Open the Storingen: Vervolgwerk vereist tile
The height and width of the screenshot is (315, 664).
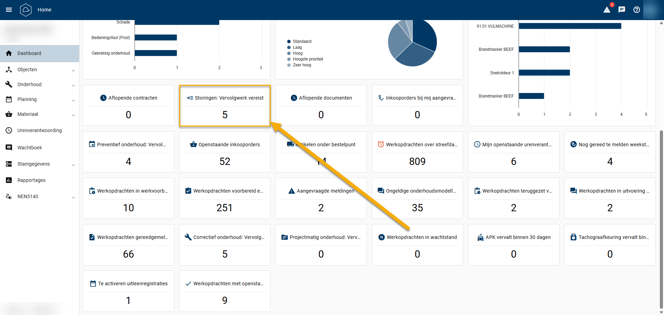[225, 106]
